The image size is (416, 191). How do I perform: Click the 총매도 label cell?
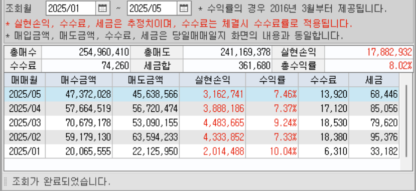point(157,52)
